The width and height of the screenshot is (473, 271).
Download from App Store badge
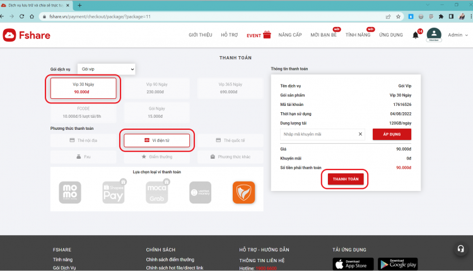[x=353, y=264]
